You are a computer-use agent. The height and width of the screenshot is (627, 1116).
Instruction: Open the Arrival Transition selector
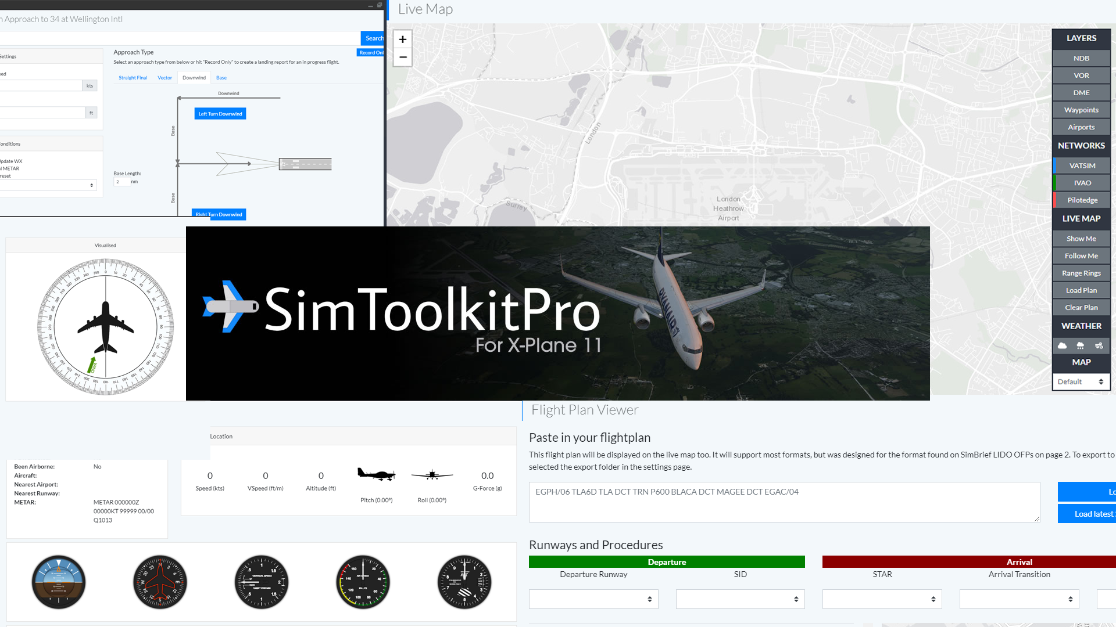pyautogui.click(x=1019, y=599)
